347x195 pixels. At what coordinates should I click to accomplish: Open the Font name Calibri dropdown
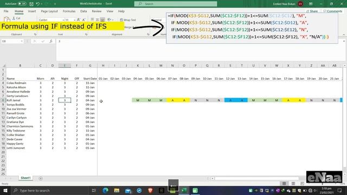click(x=63, y=20)
